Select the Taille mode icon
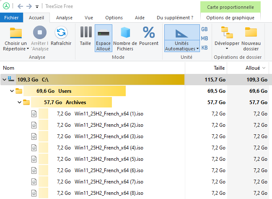Viewport: 272px width, 199px height. point(85,33)
